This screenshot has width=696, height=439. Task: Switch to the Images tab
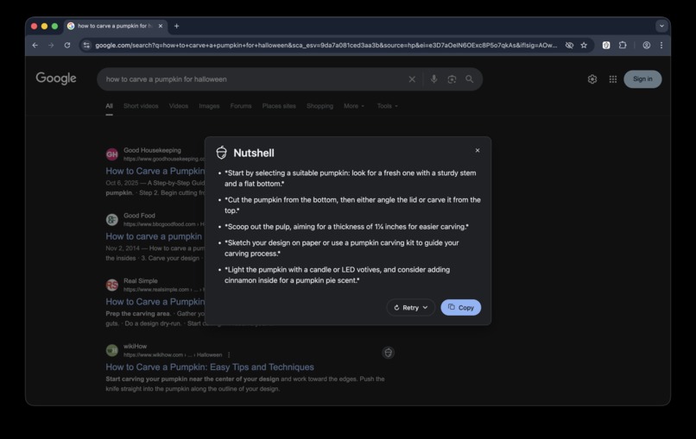(x=209, y=106)
